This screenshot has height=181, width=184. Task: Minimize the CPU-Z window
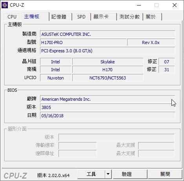[x=139, y=5]
